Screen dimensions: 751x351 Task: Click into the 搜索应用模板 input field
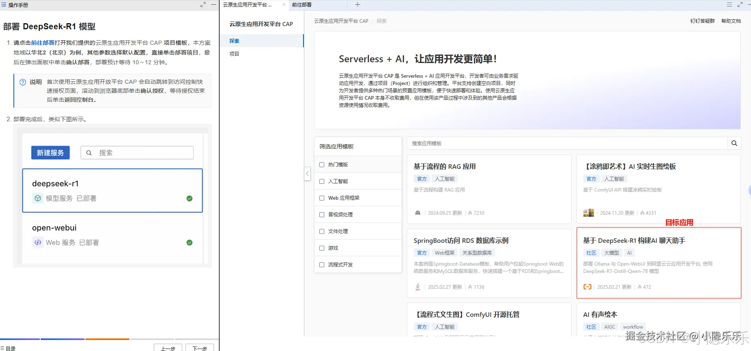tap(567, 143)
